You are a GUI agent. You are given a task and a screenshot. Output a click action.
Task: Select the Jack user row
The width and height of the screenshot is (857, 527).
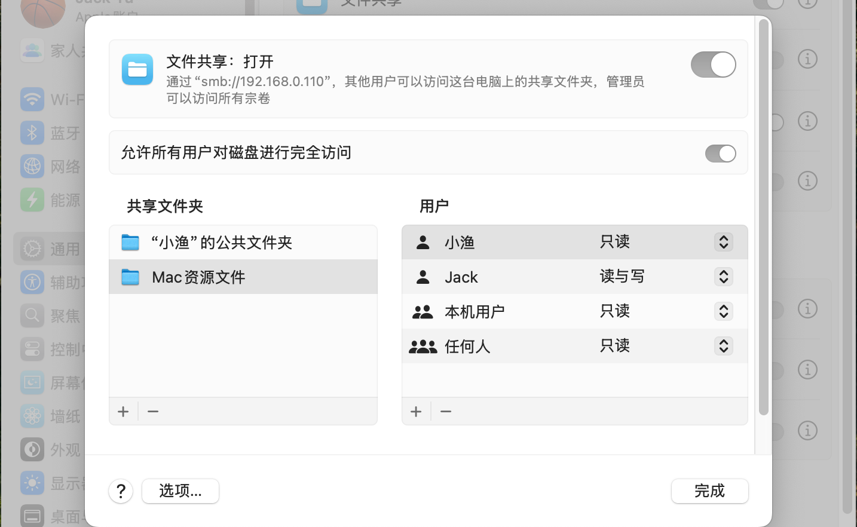[508, 277]
